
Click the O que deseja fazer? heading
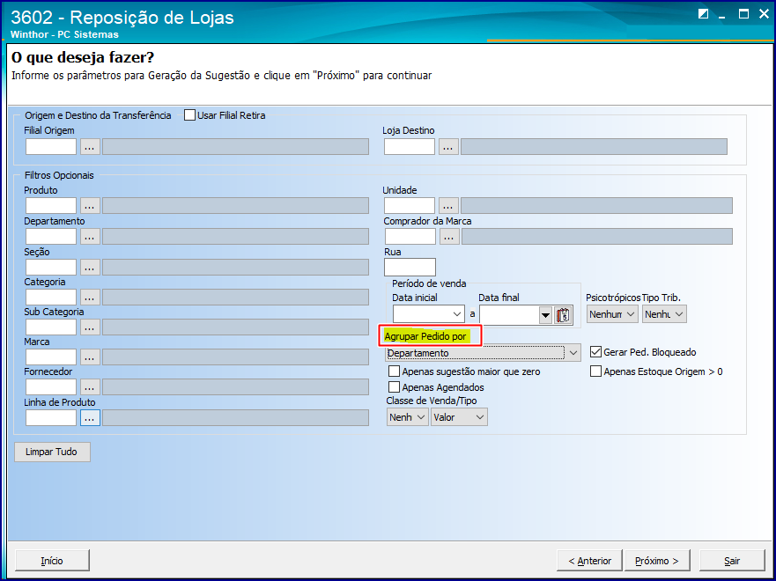point(83,57)
